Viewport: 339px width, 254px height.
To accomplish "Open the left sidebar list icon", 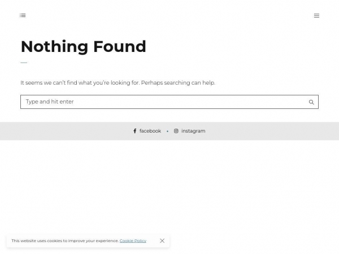I will [x=23, y=15].
